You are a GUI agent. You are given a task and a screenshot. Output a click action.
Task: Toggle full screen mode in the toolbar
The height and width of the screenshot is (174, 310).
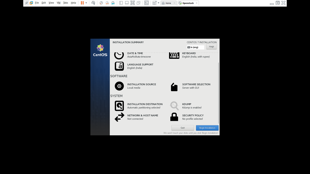(x=133, y=3)
